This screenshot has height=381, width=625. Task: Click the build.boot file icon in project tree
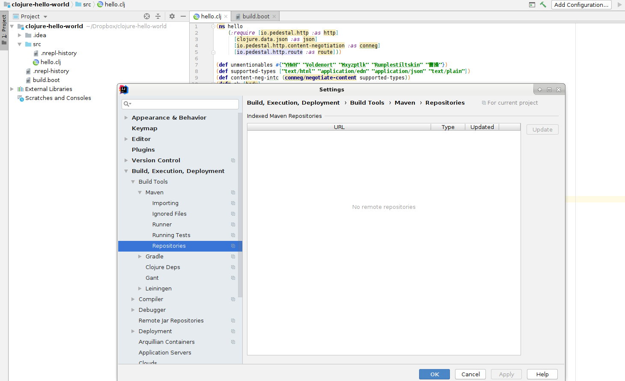pyautogui.click(x=28, y=80)
